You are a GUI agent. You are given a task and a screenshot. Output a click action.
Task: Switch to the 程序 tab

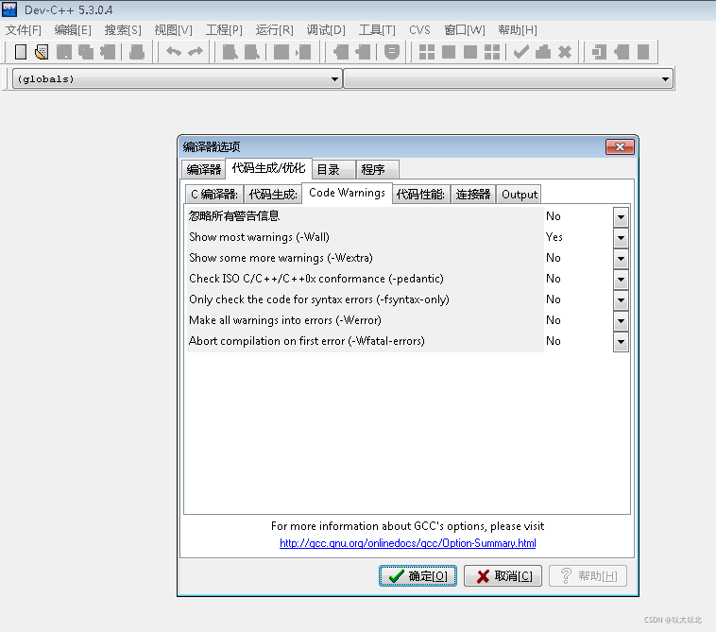coord(378,169)
